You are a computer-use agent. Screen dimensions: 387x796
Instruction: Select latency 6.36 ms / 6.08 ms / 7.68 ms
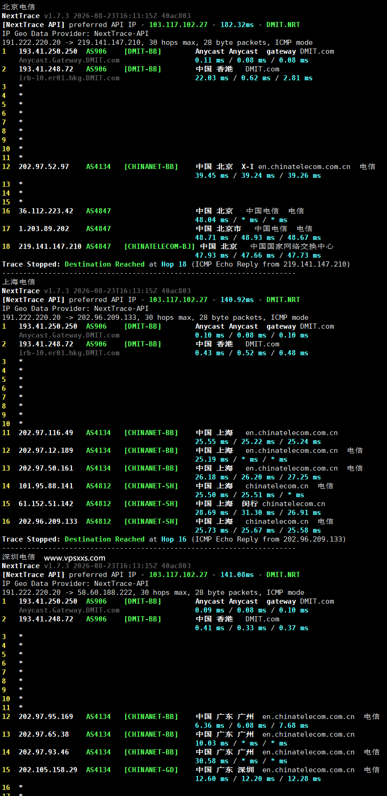coord(252,726)
